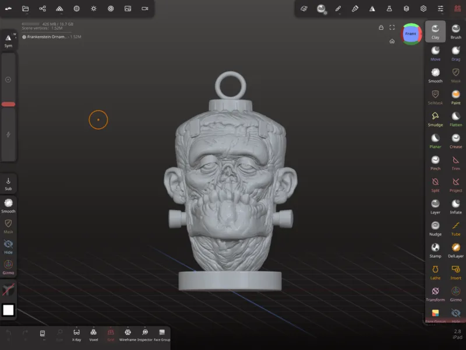Open the Voxel remesh shortcut
Viewport: 466px width, 350px height.
click(x=93, y=334)
